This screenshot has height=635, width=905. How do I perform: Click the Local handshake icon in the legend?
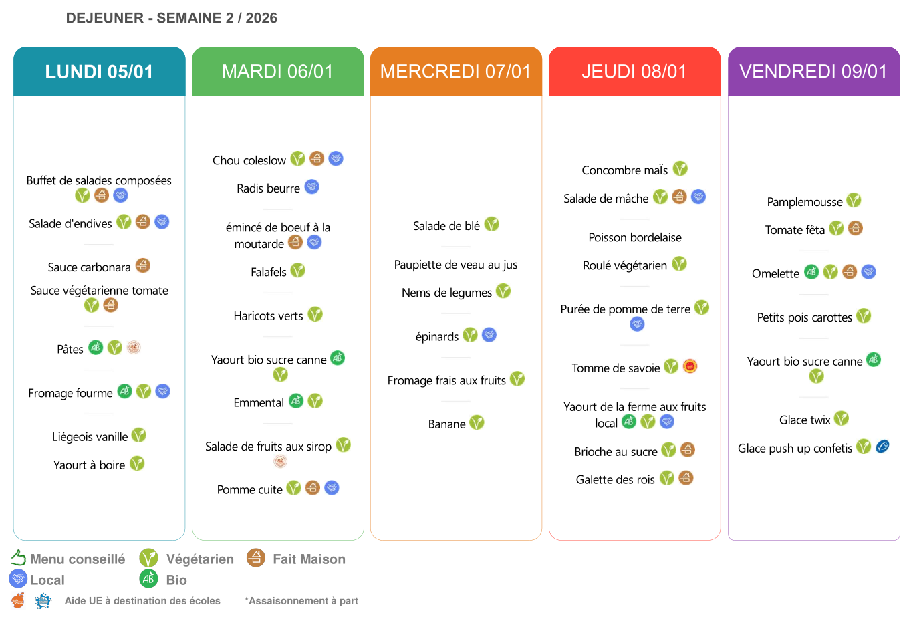click(18, 579)
